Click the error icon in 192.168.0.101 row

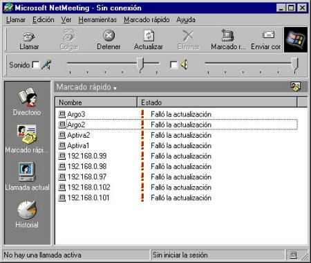(x=142, y=197)
